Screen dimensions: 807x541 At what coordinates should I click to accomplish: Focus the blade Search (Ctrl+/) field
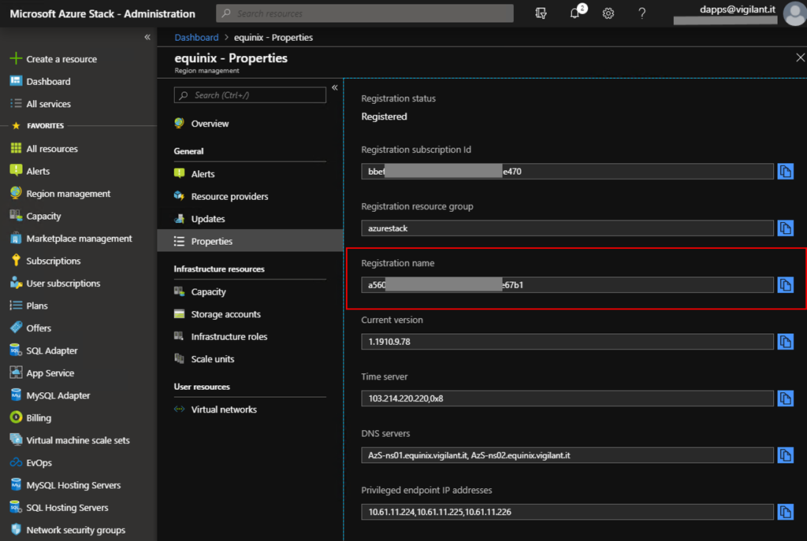click(250, 95)
